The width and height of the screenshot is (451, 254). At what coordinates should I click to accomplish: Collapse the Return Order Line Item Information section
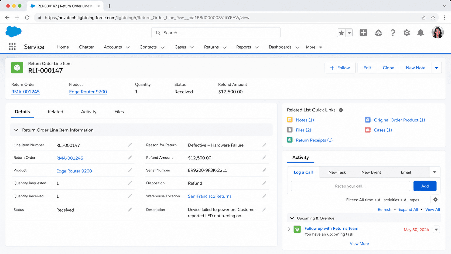click(x=16, y=130)
